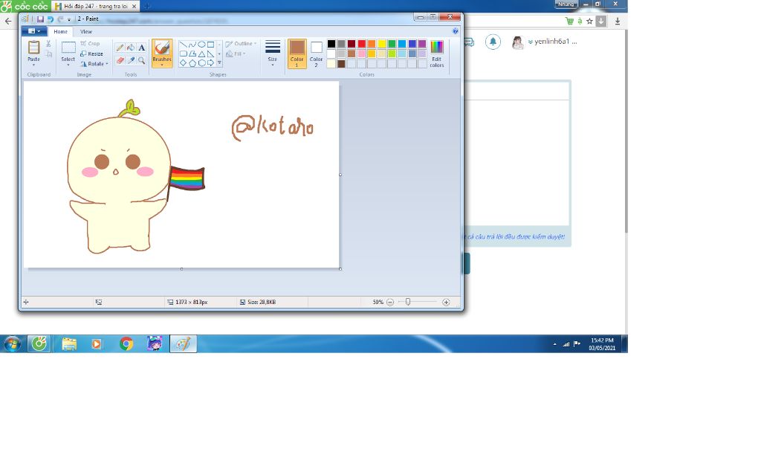Select the Text tool marked A
The width and height of the screenshot is (761, 475).
(x=141, y=48)
